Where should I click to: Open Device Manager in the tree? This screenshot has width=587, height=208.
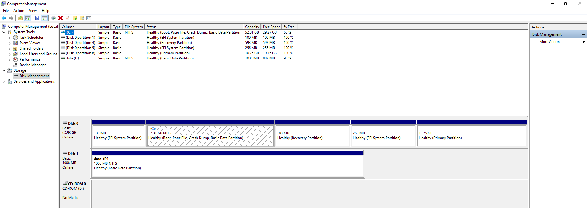pos(32,65)
